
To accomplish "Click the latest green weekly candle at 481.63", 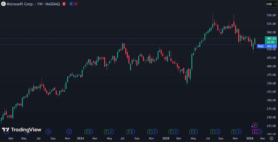I will pyautogui.click(x=255, y=41).
